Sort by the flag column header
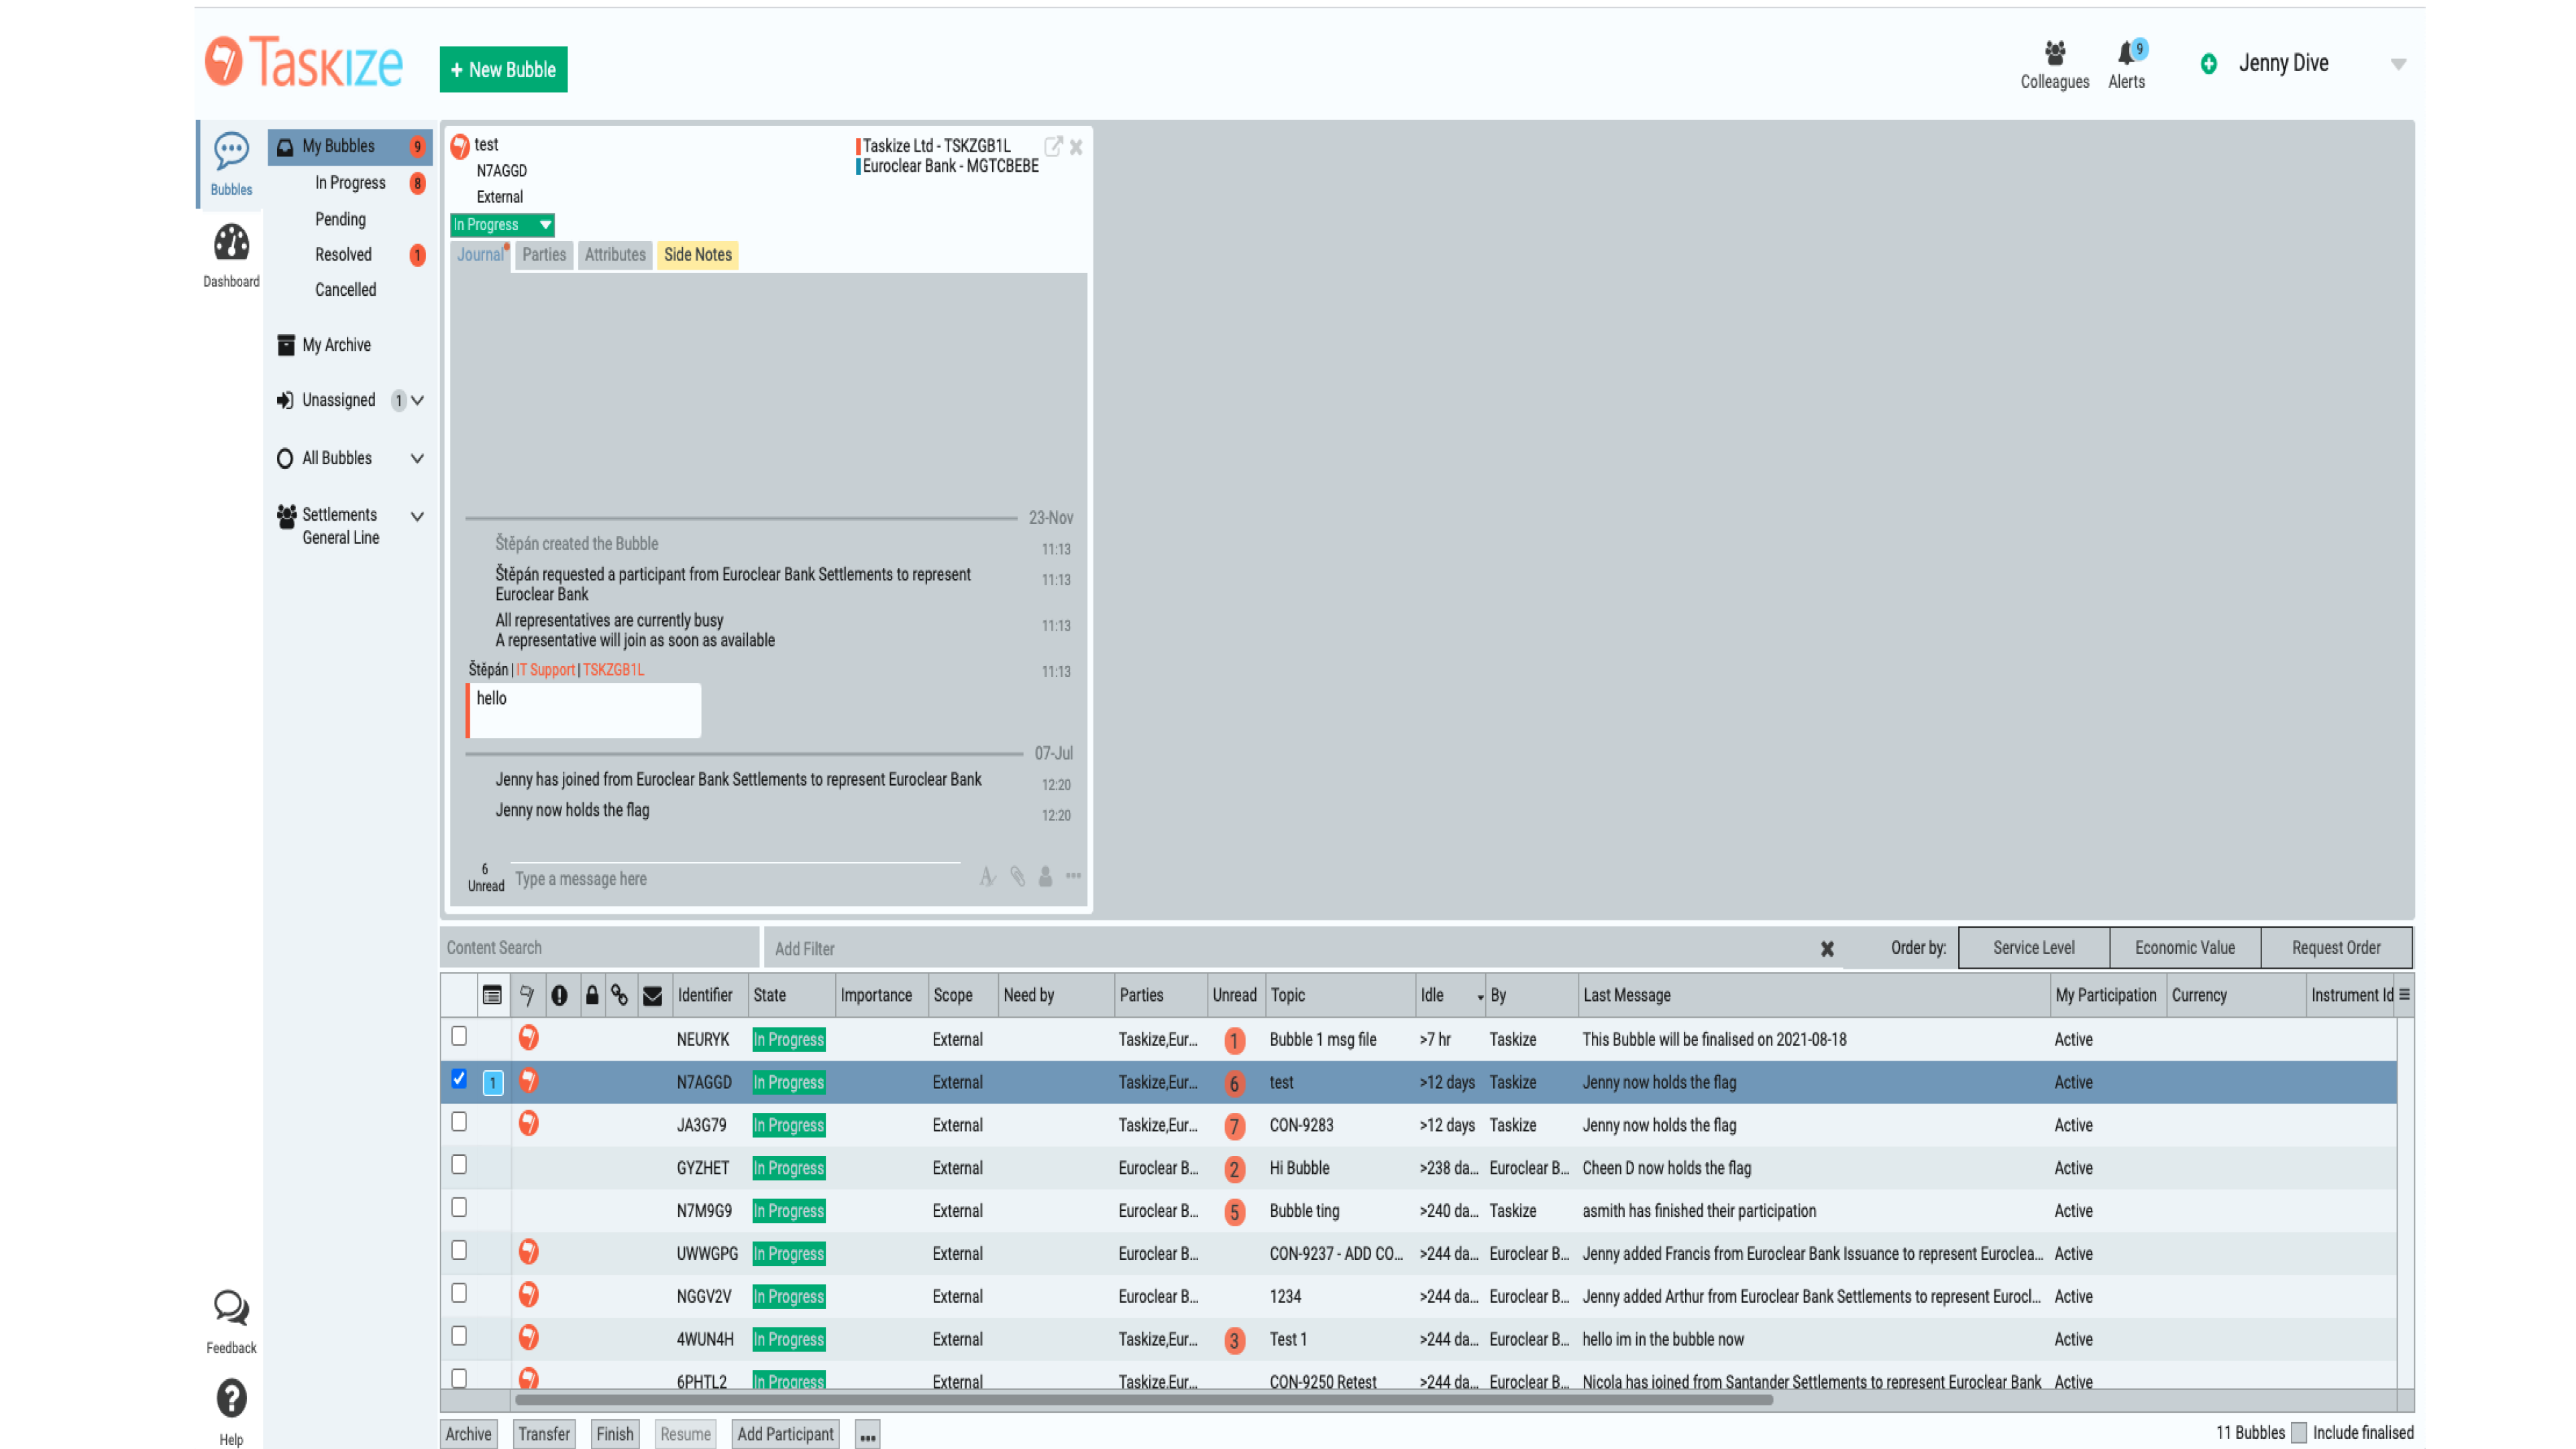The width and height of the screenshot is (2576, 1449). 527,995
